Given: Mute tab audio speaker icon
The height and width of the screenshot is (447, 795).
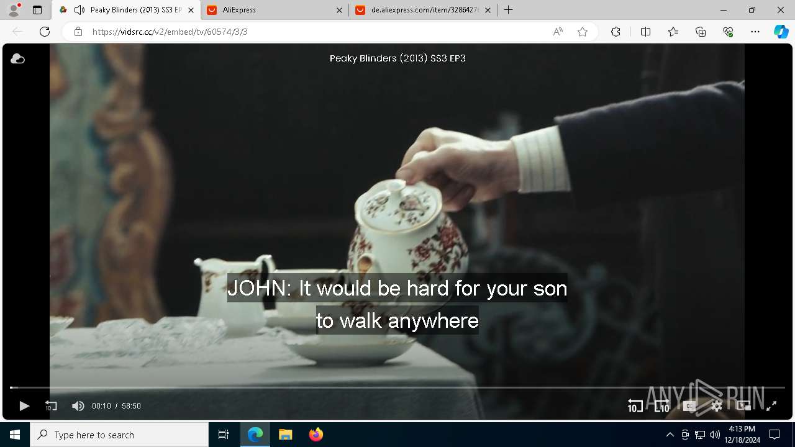Looking at the screenshot, I should pos(79,10).
